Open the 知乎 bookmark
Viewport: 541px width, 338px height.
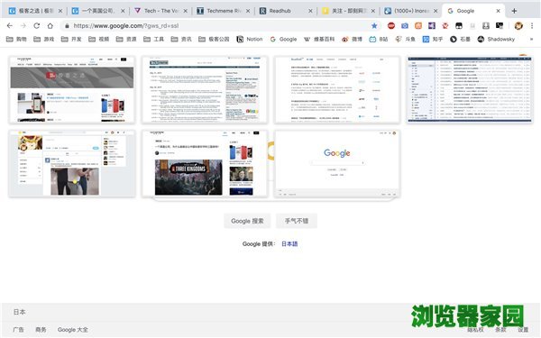pos(433,40)
